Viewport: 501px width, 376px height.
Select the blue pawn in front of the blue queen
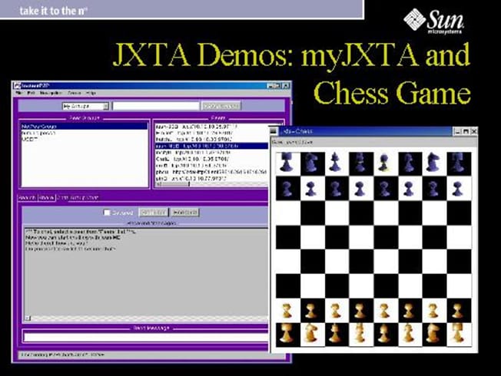click(x=360, y=189)
